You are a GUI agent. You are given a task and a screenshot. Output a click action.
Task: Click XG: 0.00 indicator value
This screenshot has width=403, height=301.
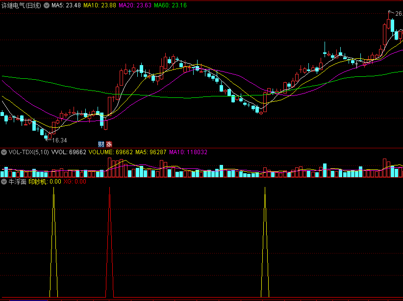coord(75,182)
